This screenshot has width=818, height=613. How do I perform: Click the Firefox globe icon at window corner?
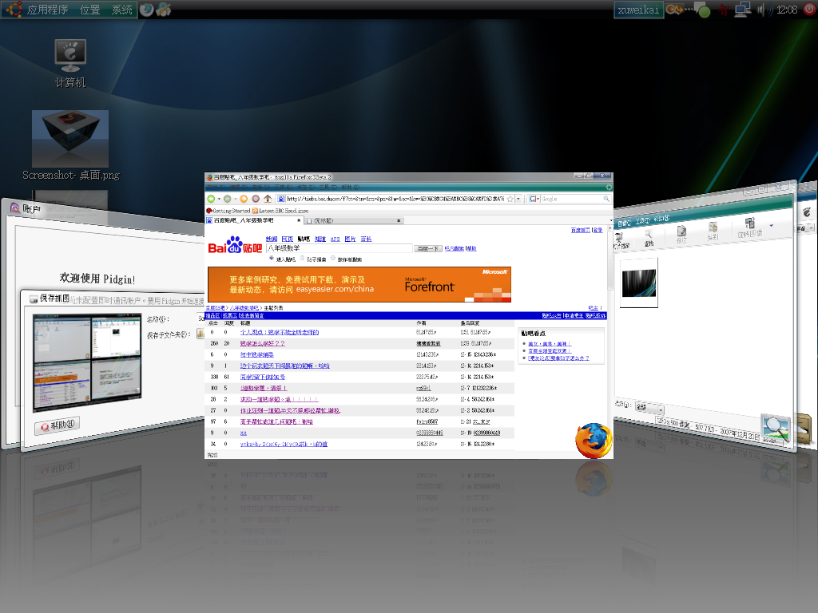click(x=594, y=441)
